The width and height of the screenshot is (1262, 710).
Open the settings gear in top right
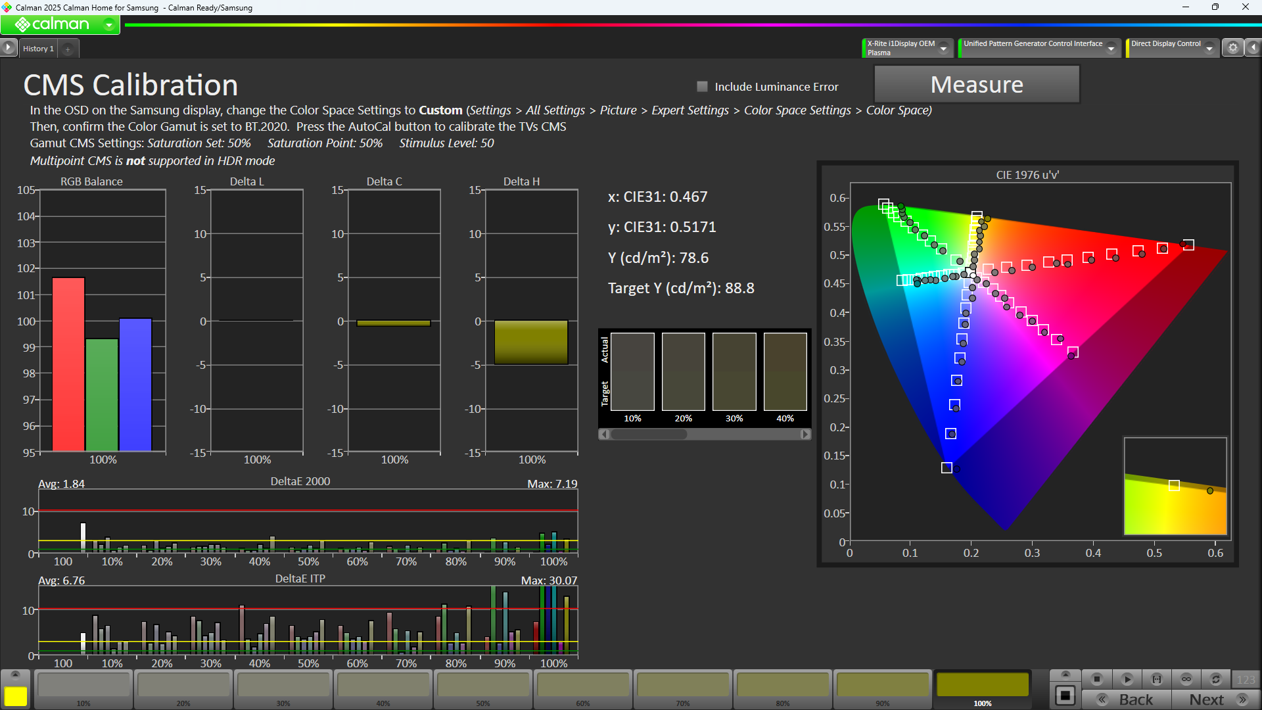(1233, 48)
